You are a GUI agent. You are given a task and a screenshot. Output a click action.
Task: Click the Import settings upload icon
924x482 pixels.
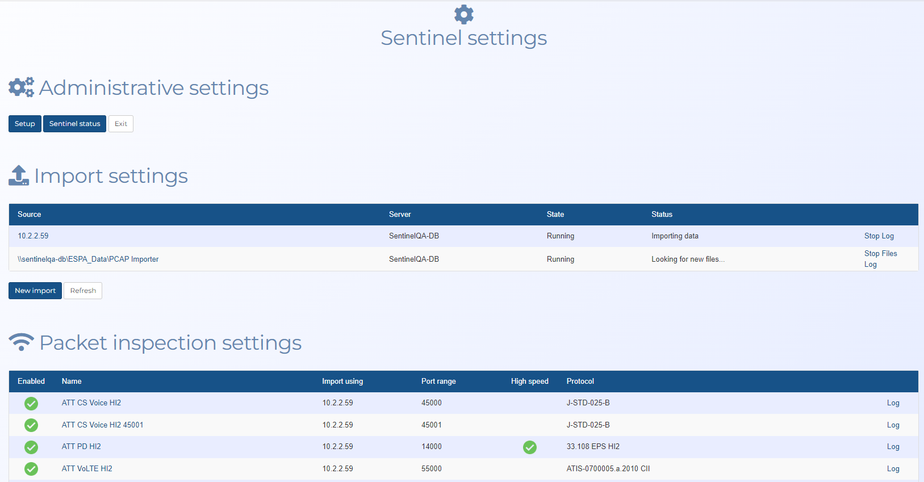19,175
